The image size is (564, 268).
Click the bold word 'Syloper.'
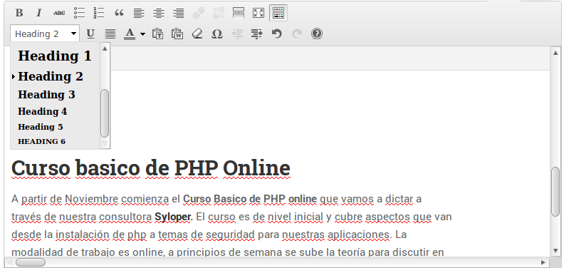174,217
